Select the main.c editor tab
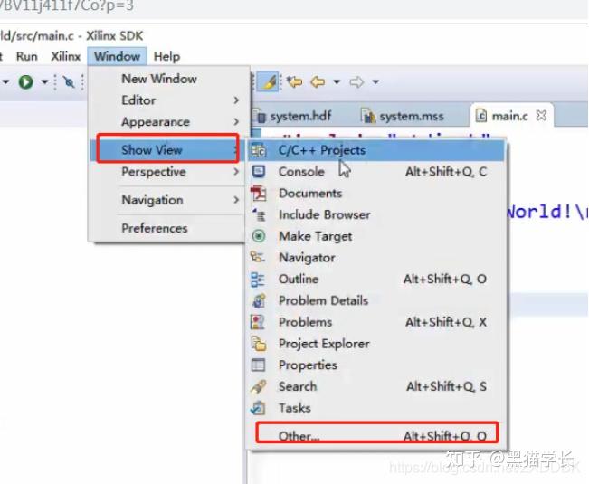Image resolution: width=589 pixels, height=484 pixels. 509,116
